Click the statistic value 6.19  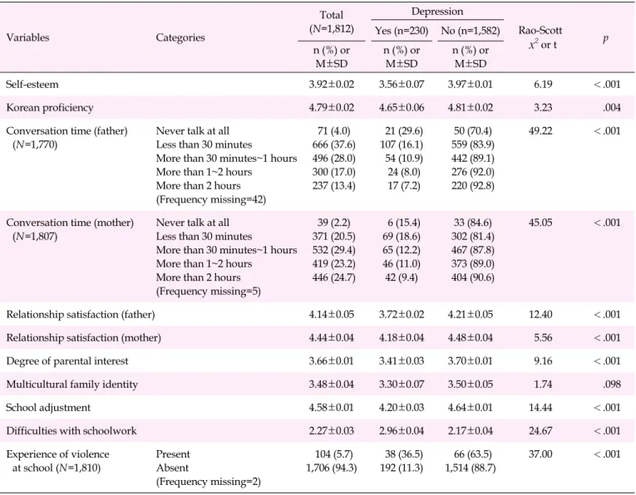[x=543, y=84]
